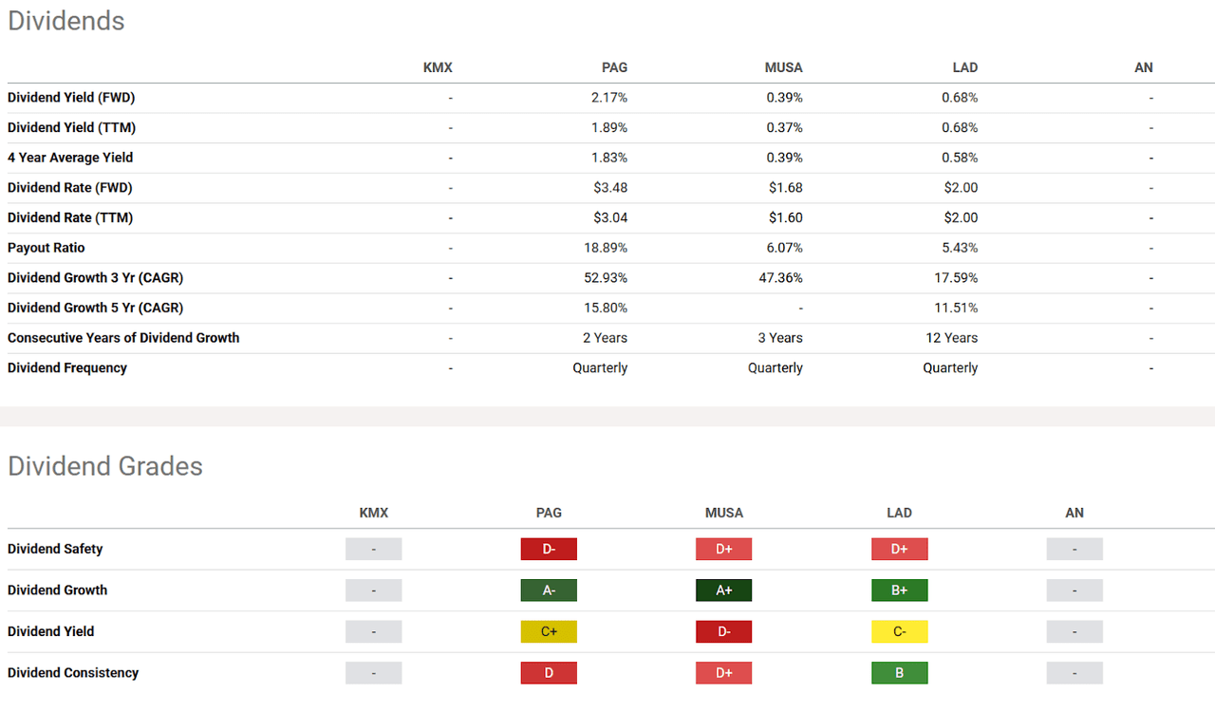Viewport: 1215px width, 712px height.
Task: Select the KMX header in Dividend Grades table
Action: point(374,513)
